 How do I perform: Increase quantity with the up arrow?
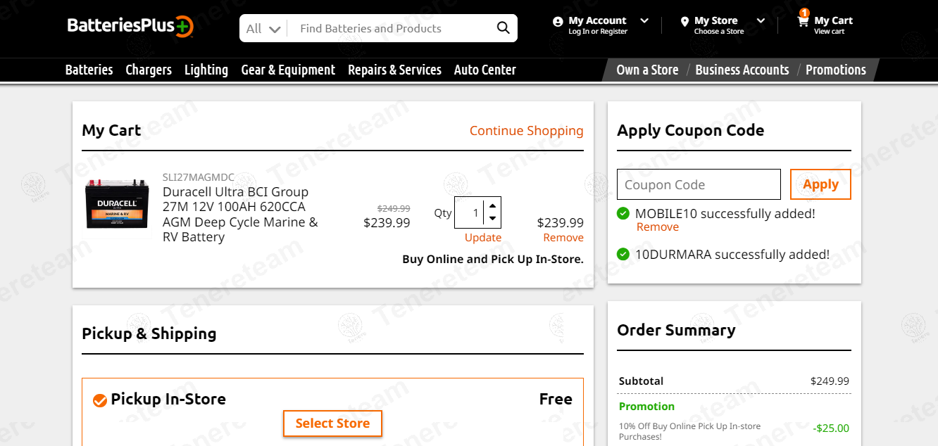492,205
